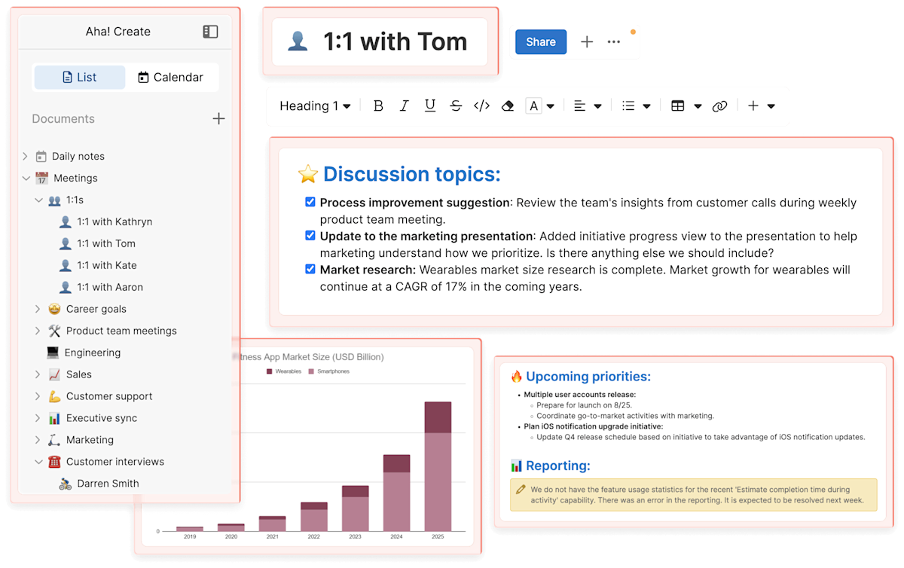Insert inline code format

[x=481, y=106]
